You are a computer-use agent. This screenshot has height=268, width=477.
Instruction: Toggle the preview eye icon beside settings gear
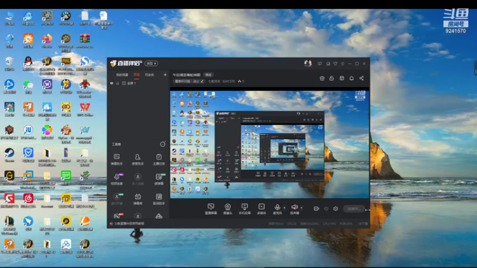pos(326,209)
